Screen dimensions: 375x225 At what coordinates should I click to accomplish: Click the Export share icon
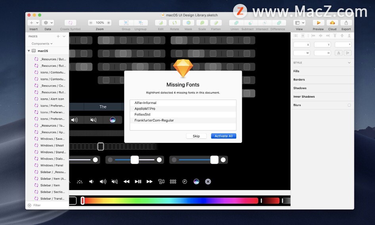(x=346, y=23)
